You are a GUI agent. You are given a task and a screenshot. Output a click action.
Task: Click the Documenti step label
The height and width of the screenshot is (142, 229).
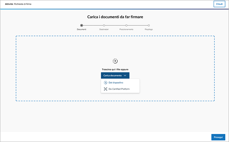pos(82,29)
